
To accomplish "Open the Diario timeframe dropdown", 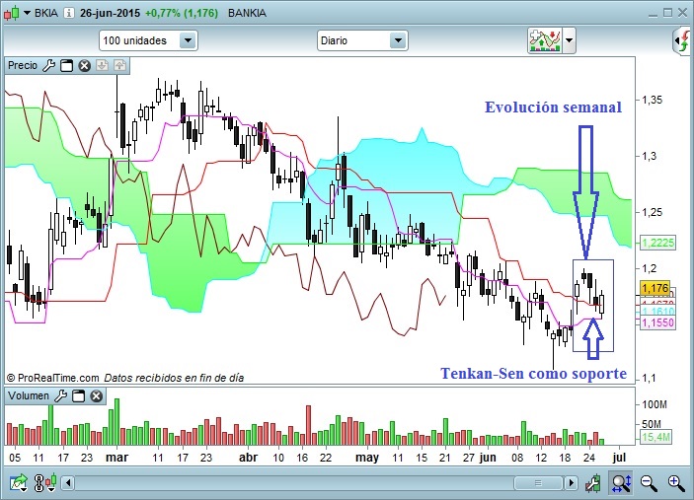I will click(x=362, y=40).
